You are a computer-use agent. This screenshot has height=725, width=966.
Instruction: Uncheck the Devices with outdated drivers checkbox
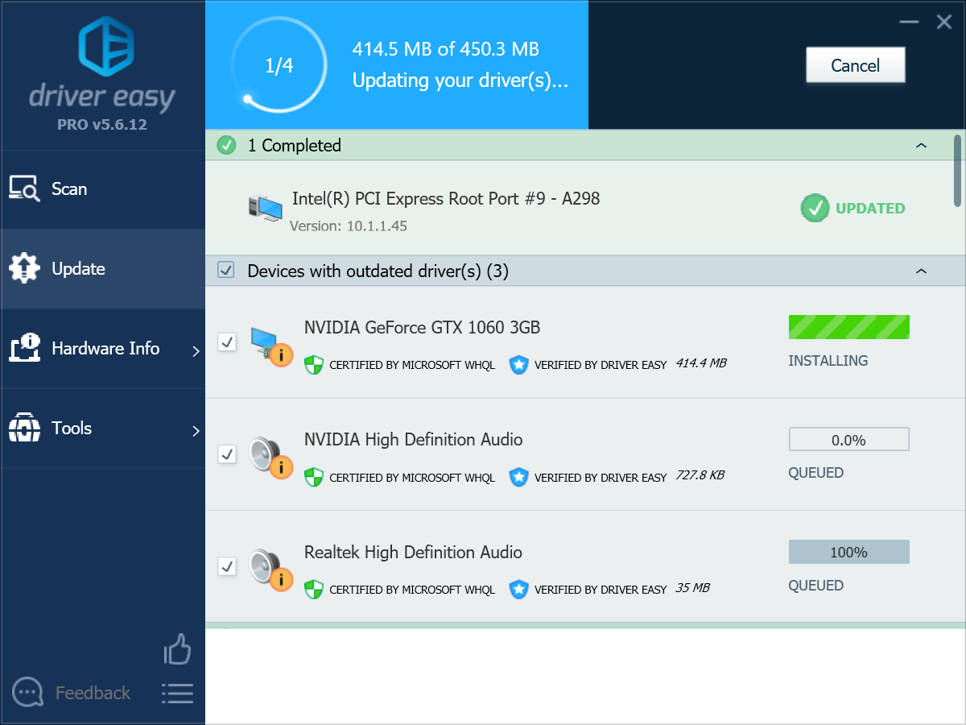(225, 271)
